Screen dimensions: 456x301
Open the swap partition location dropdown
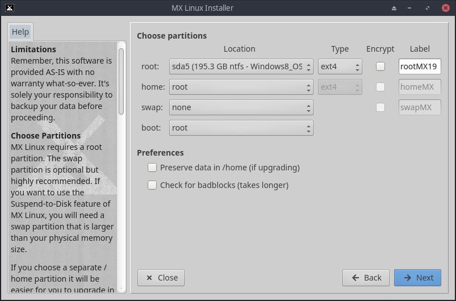[x=241, y=107]
